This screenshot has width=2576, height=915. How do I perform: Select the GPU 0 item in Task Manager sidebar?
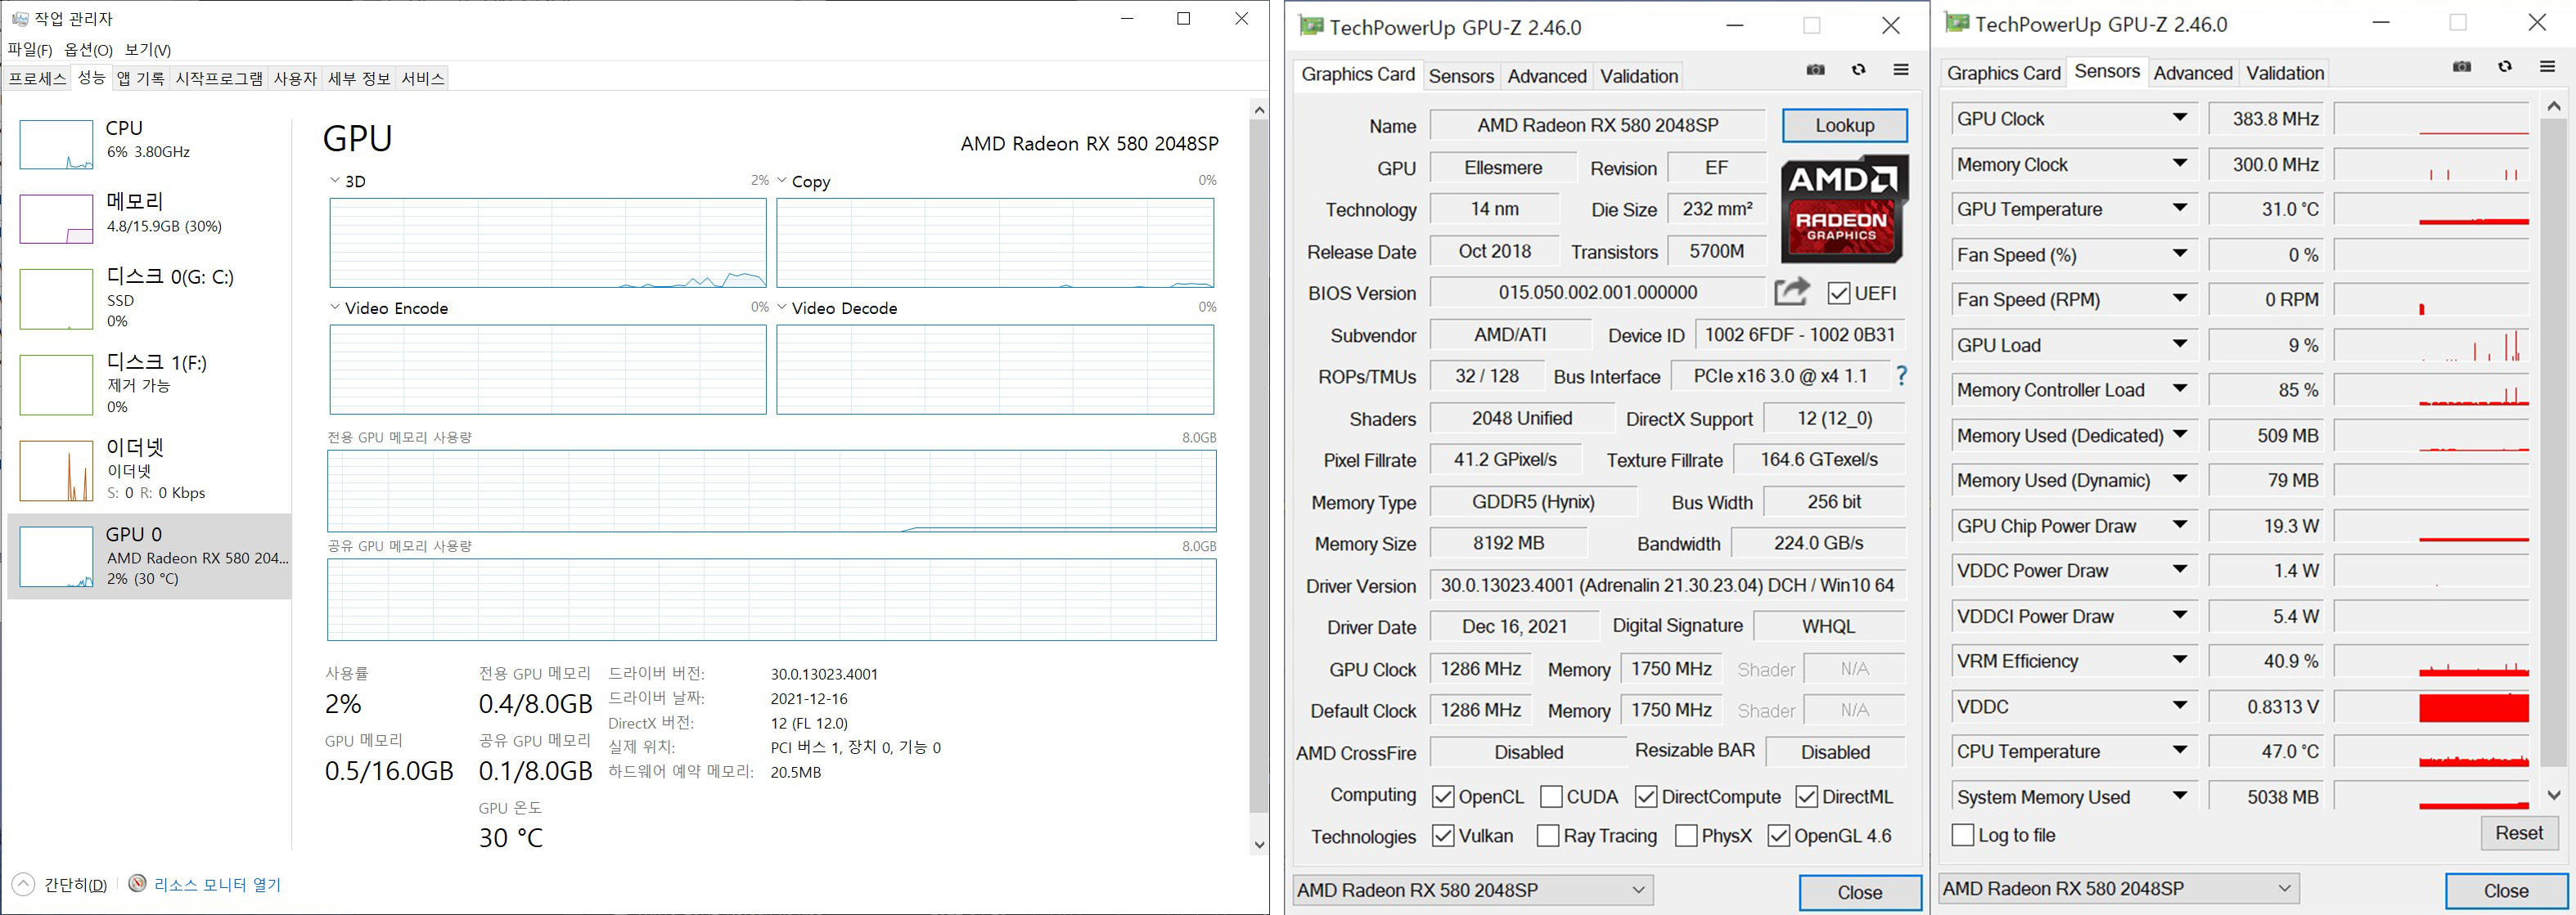150,556
